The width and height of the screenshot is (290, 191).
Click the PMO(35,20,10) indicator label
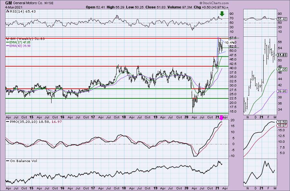pyautogui.click(x=23, y=122)
